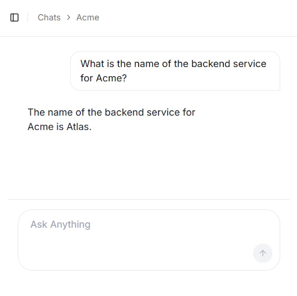
Task: Click the horizontal divider above the input box
Action: (x=148, y=199)
